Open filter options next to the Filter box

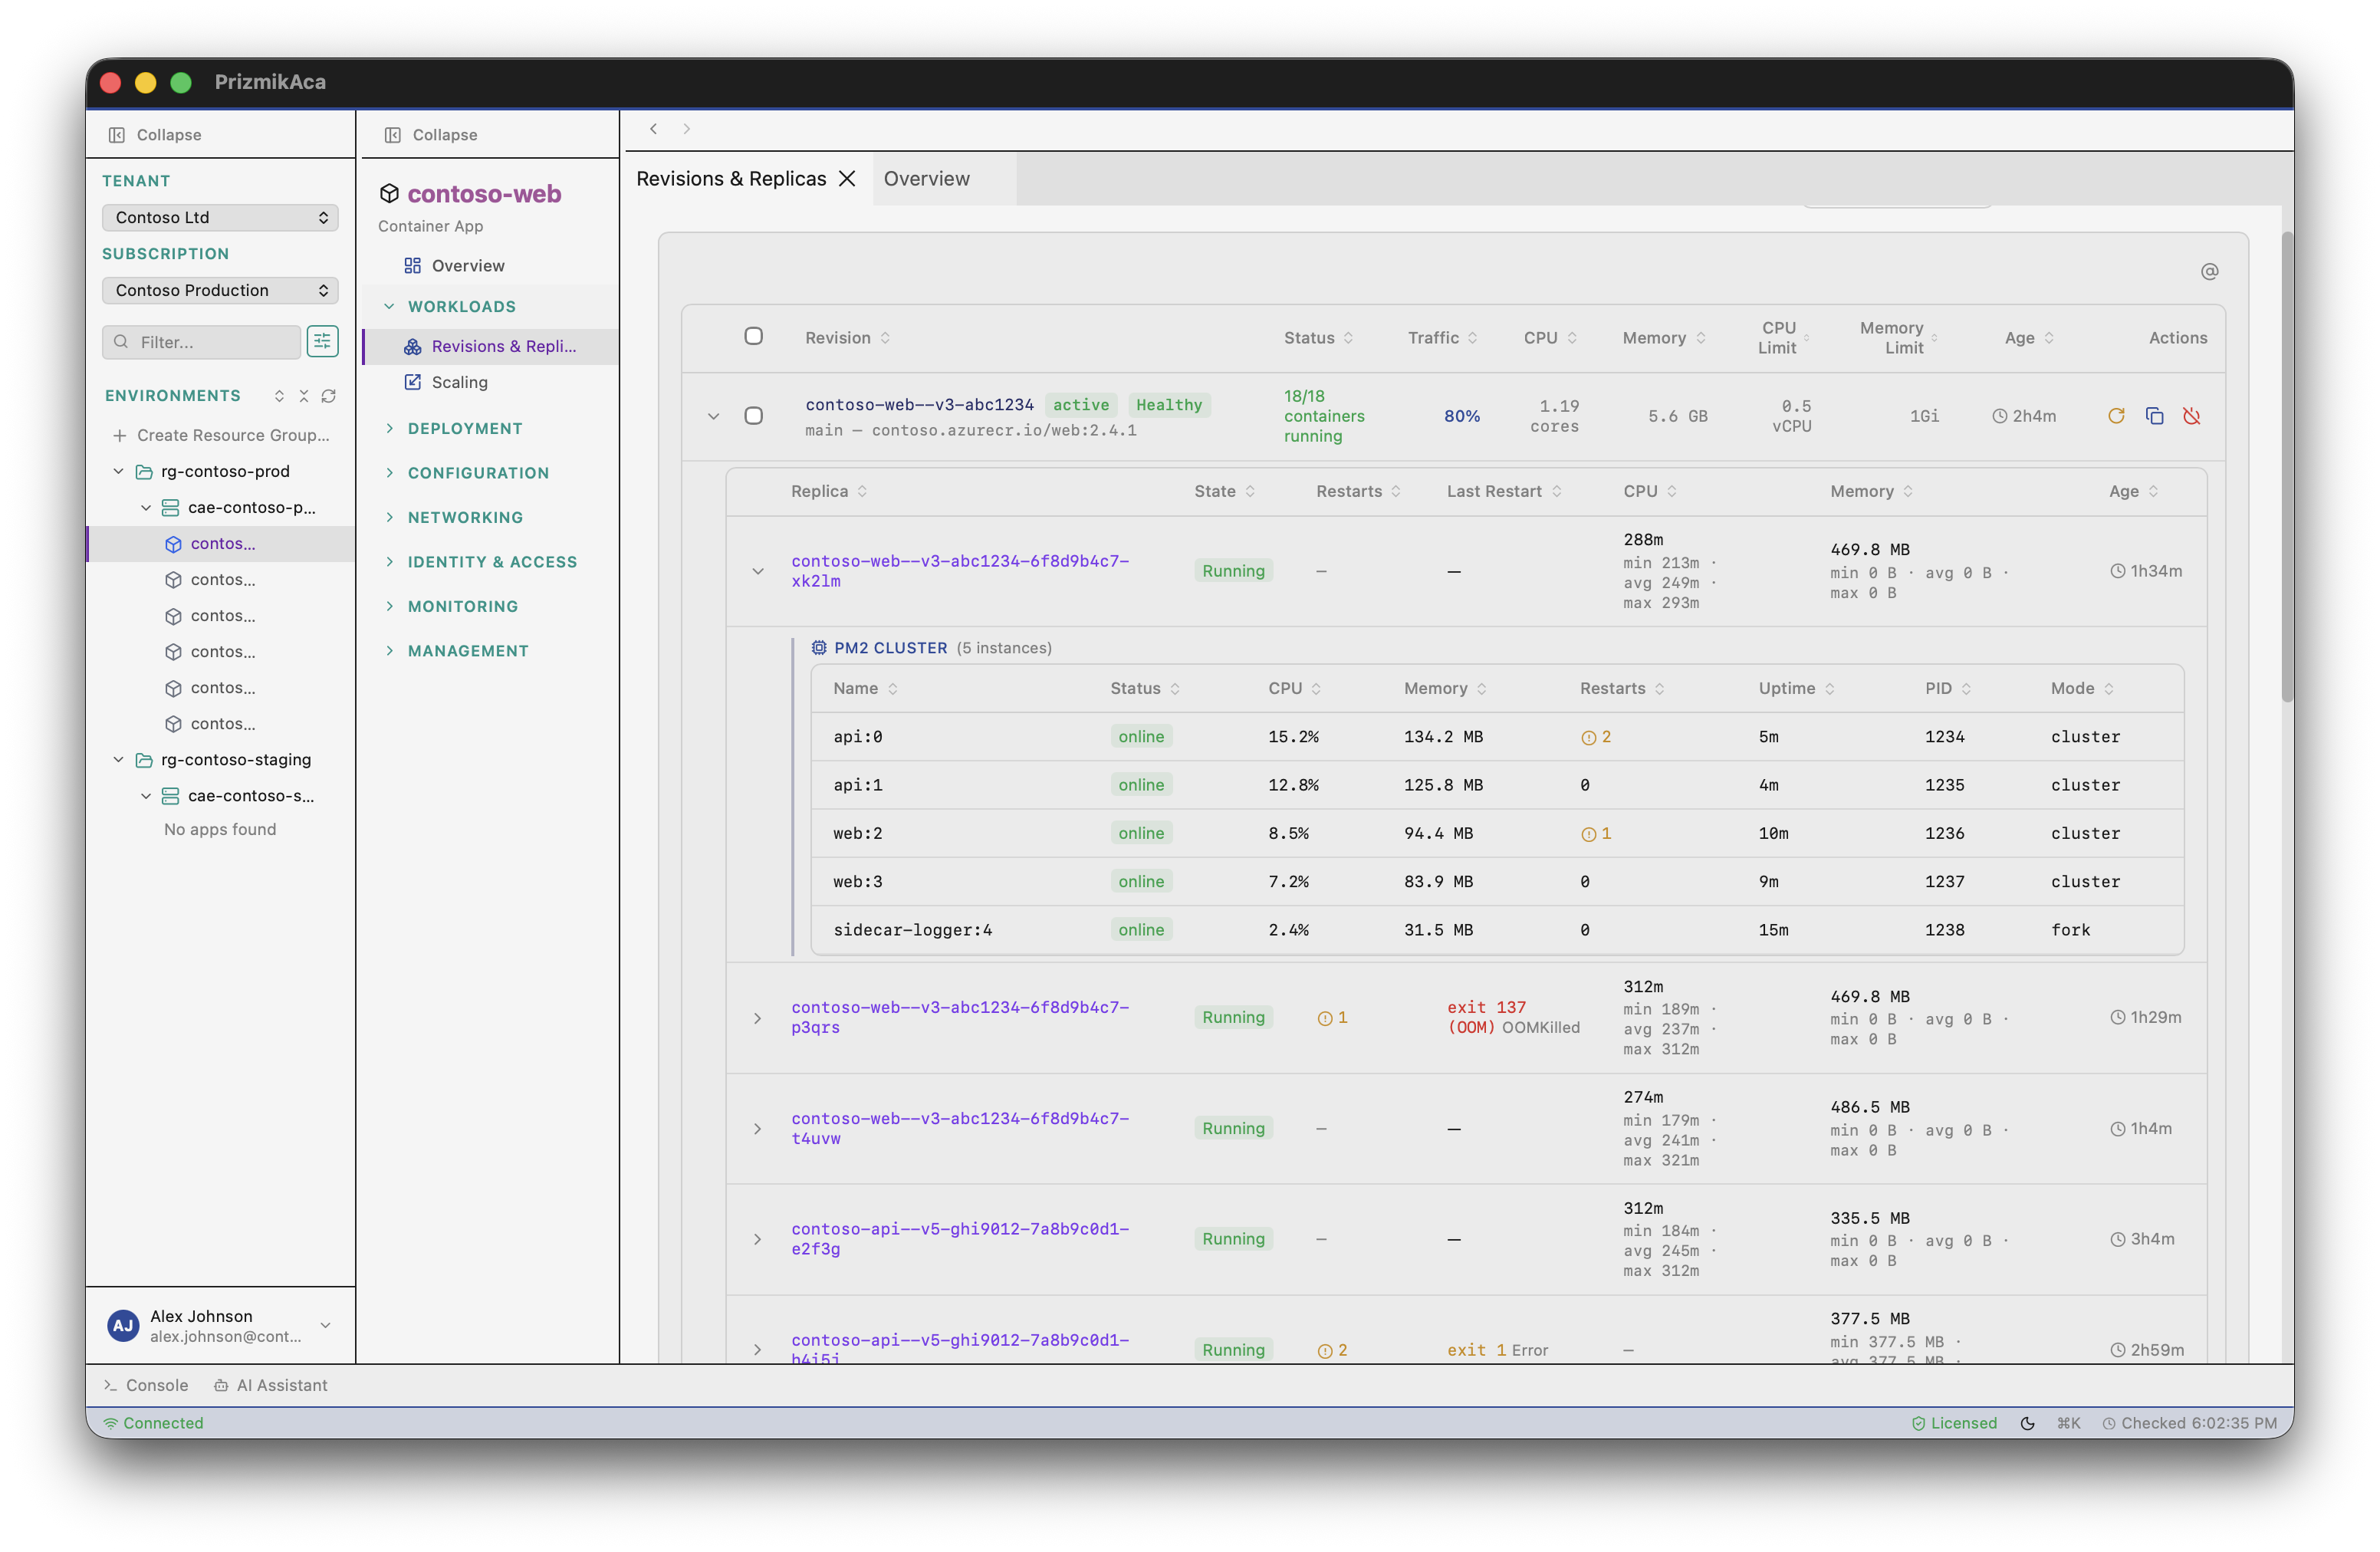[322, 341]
